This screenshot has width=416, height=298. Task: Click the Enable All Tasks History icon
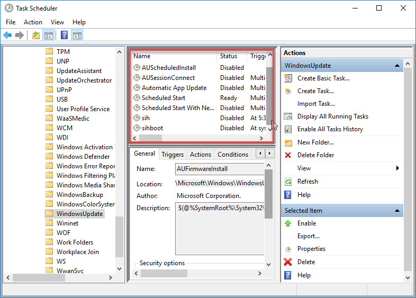click(x=288, y=129)
